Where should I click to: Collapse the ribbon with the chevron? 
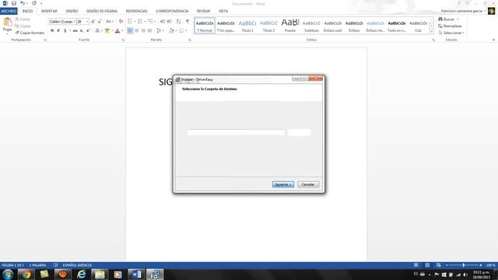click(493, 40)
